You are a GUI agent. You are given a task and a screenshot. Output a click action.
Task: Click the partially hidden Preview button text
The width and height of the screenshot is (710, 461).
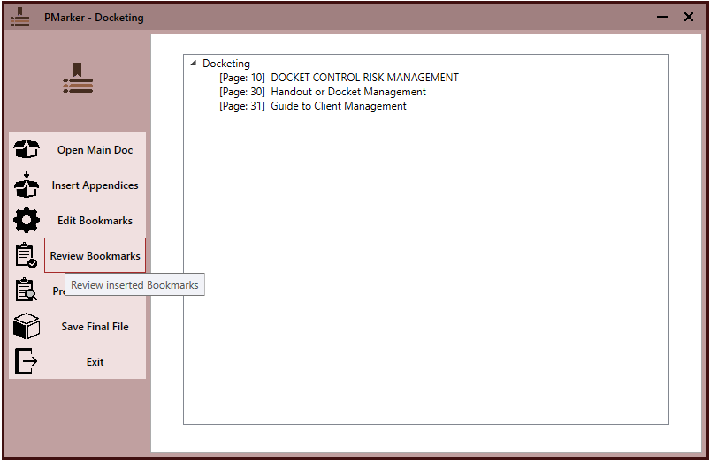pyautogui.click(x=58, y=291)
